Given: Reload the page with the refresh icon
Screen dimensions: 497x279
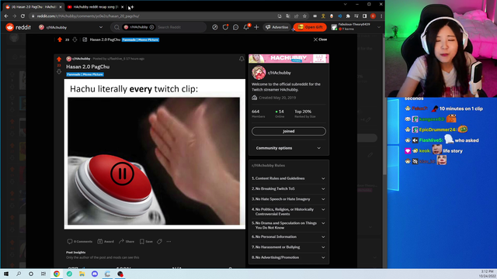Looking at the screenshot, I should (x=23, y=15).
